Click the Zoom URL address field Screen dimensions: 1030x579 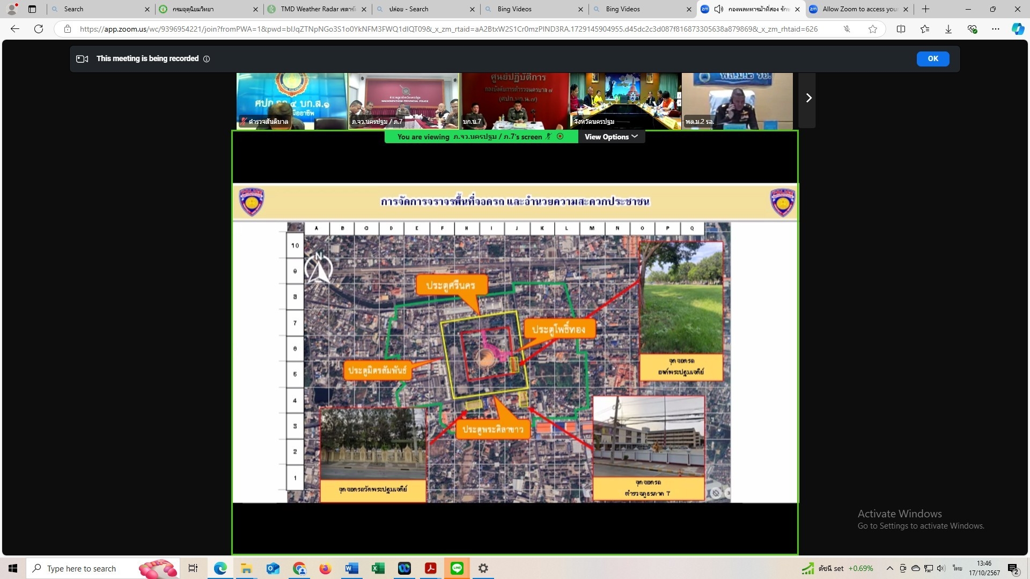point(448,29)
